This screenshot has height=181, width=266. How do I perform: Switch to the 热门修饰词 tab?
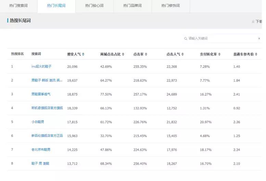(171, 6)
